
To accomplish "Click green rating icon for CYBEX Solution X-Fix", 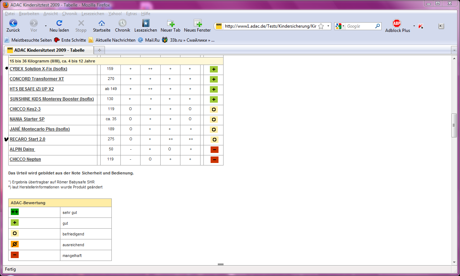I will click(214, 69).
